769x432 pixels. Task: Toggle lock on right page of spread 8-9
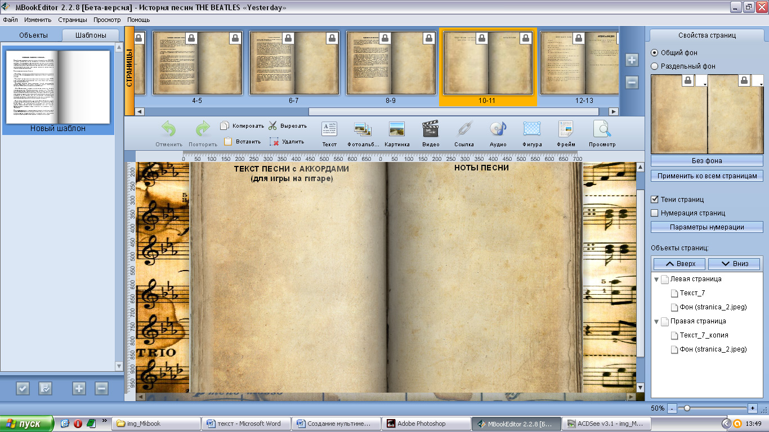click(430, 38)
